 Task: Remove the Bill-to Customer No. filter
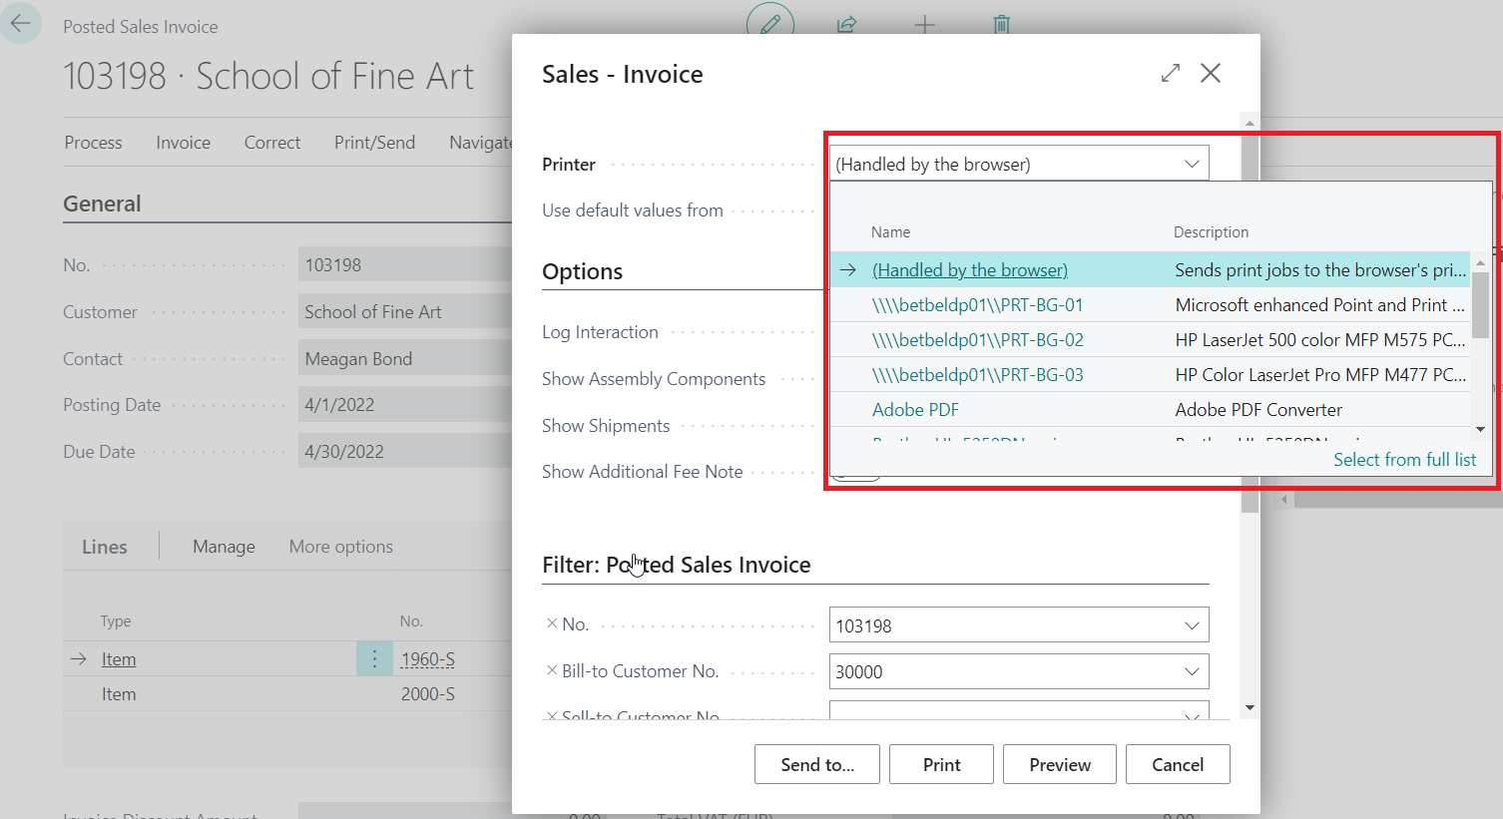pos(552,670)
